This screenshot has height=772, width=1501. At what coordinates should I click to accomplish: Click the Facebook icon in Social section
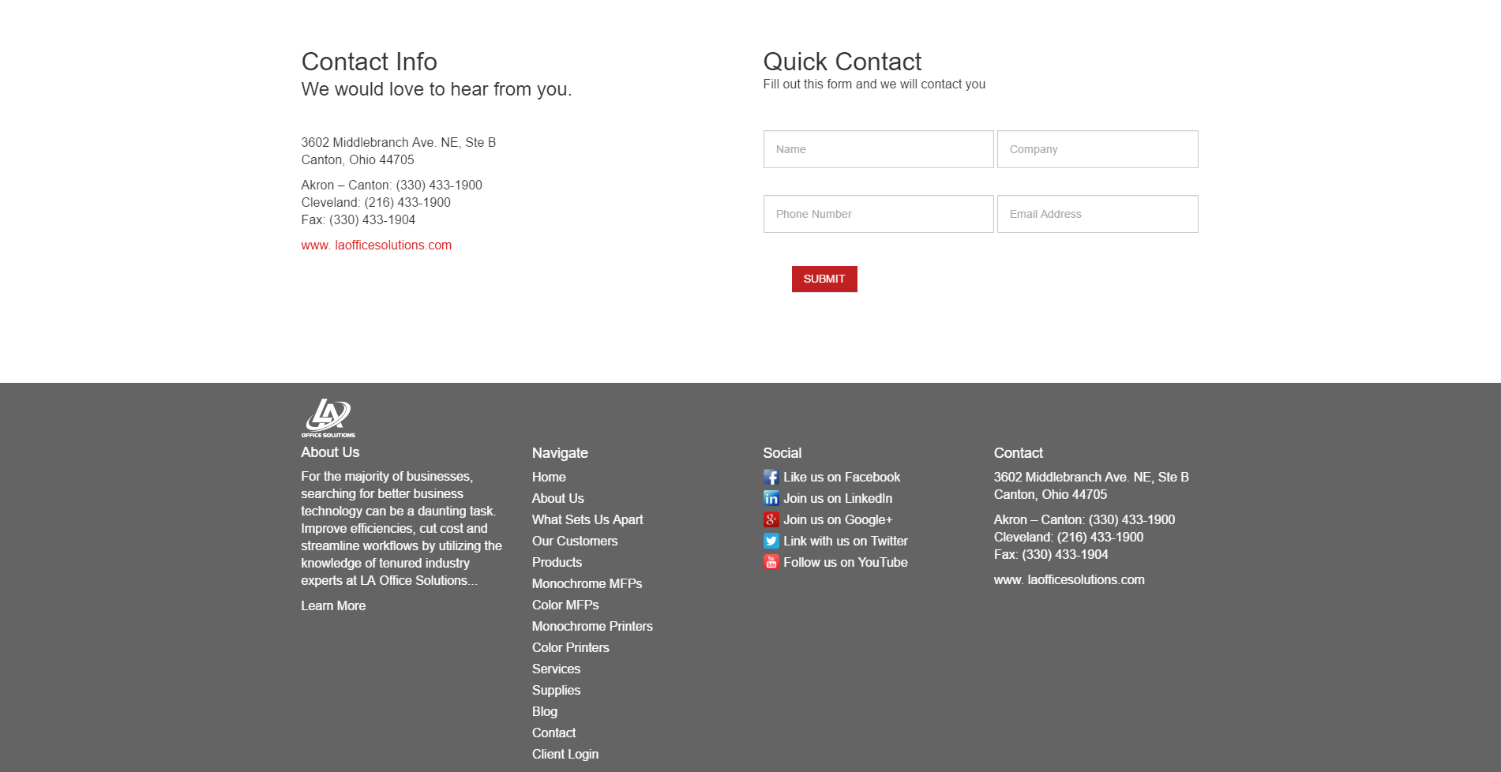[771, 477]
